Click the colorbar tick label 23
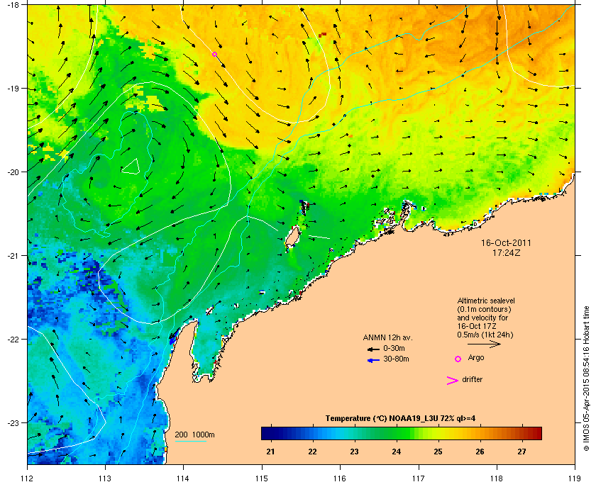 coord(354,452)
